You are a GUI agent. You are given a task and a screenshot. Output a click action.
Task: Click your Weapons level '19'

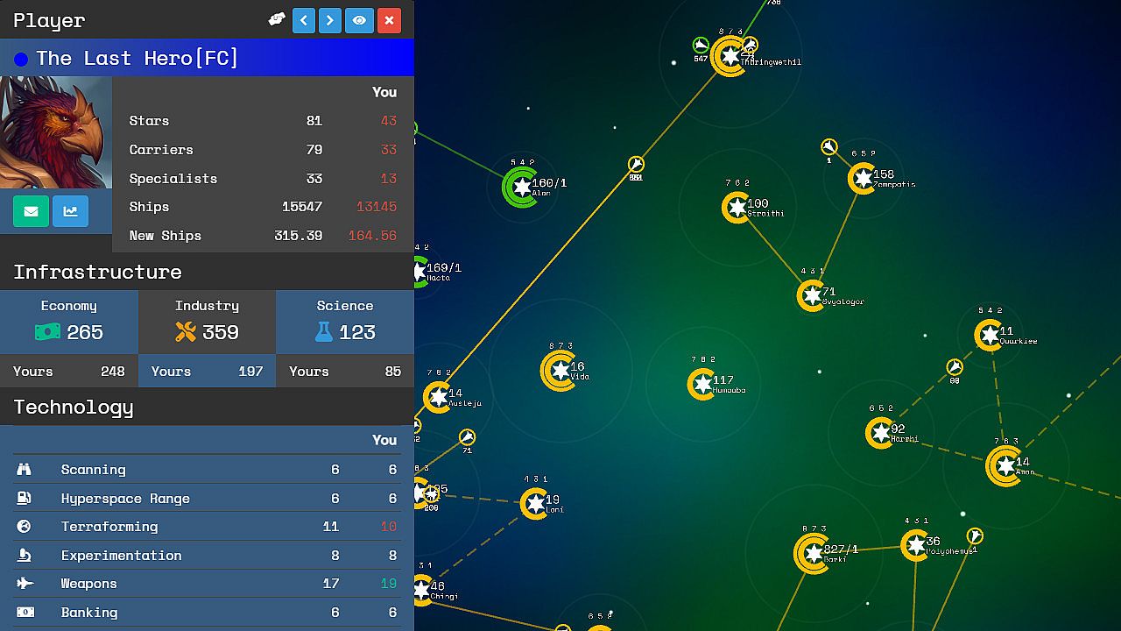point(389,584)
